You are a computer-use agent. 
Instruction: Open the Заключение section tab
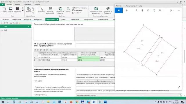75,20
